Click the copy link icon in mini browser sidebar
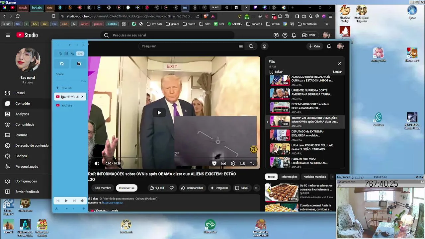425x239 pixels. click(60, 53)
